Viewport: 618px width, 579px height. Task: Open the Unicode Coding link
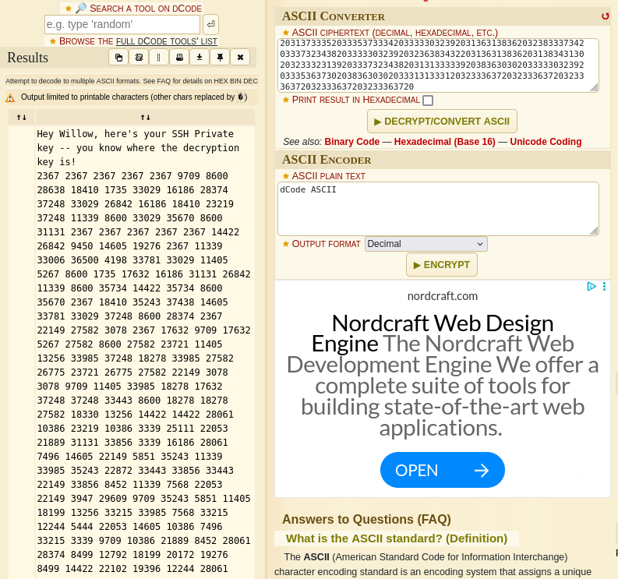pyautogui.click(x=546, y=142)
